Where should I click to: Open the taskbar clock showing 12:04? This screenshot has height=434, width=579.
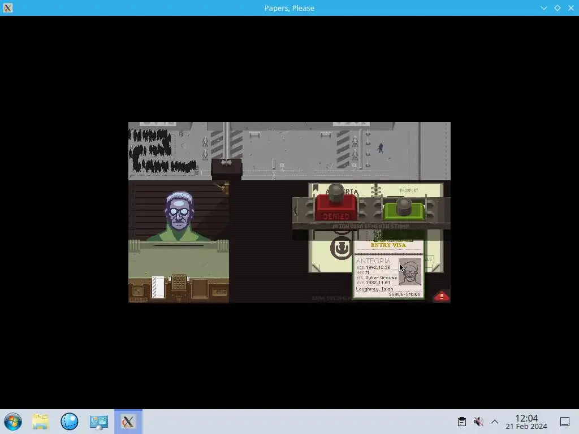(x=526, y=422)
